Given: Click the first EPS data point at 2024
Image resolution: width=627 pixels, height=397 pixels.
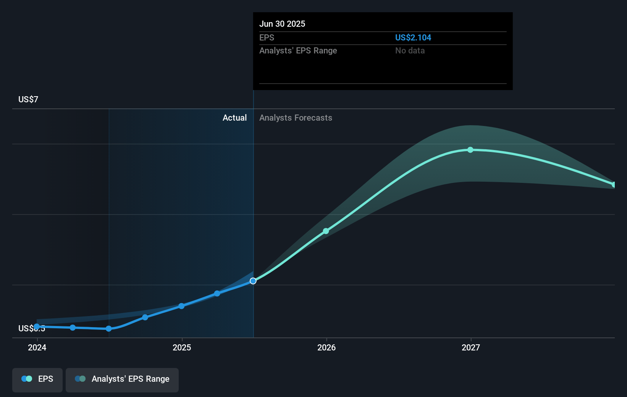Looking at the screenshot, I should (37, 326).
